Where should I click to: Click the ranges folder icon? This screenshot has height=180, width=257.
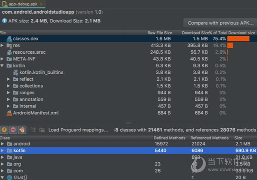[15, 93]
